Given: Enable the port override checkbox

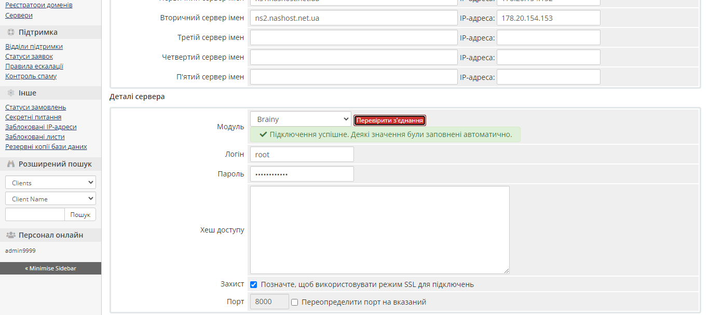Looking at the screenshot, I should (x=294, y=302).
